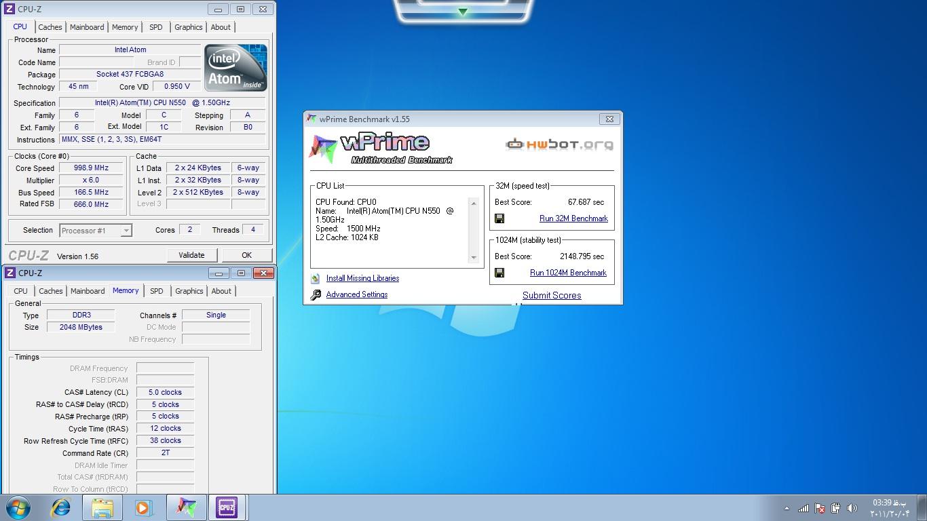
Task: Click the wPrime title bar icon
Action: [x=311, y=119]
